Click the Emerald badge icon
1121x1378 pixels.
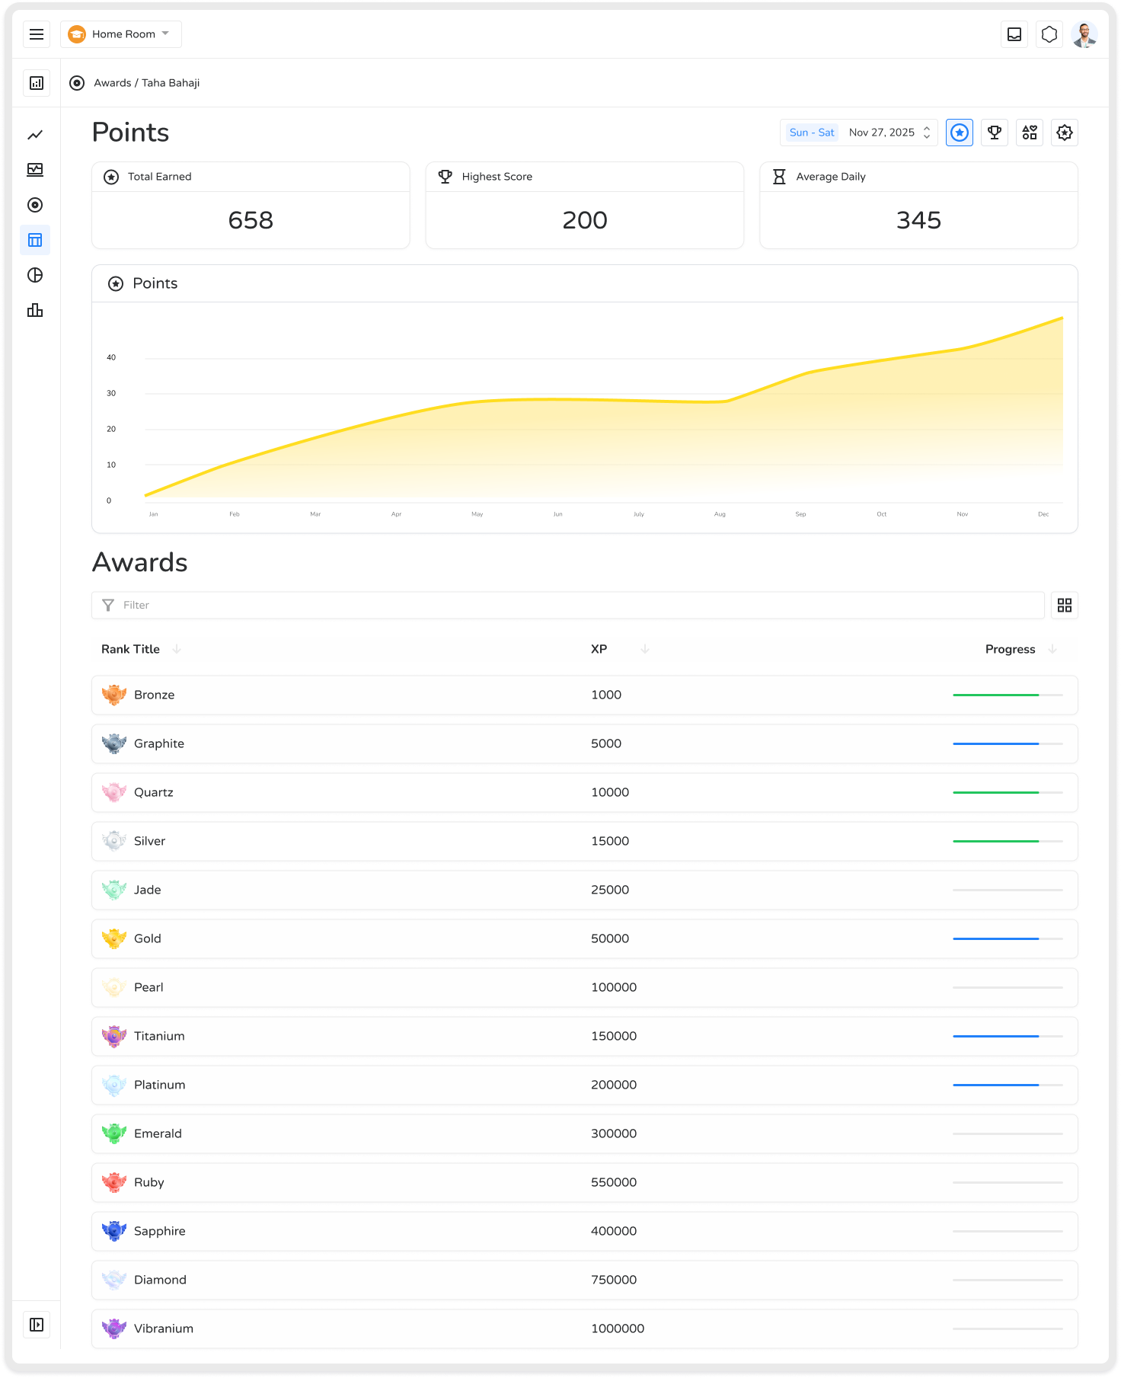[x=114, y=1133]
